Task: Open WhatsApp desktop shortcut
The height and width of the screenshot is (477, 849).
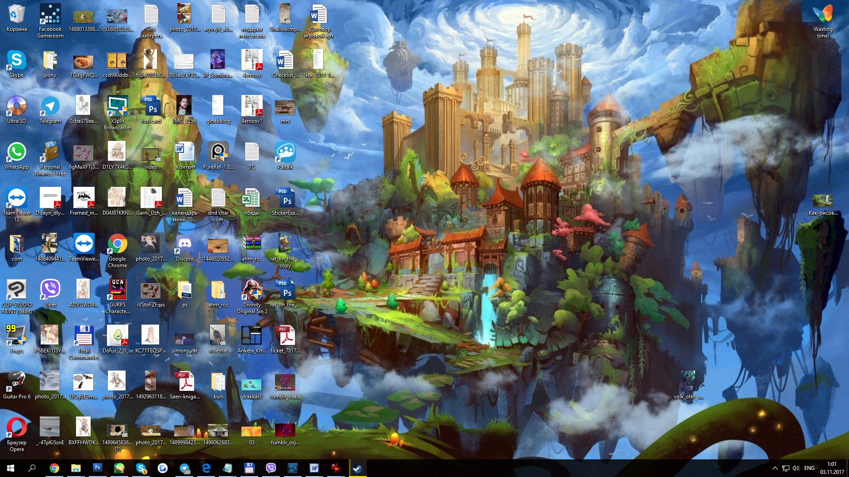Action: (17, 156)
